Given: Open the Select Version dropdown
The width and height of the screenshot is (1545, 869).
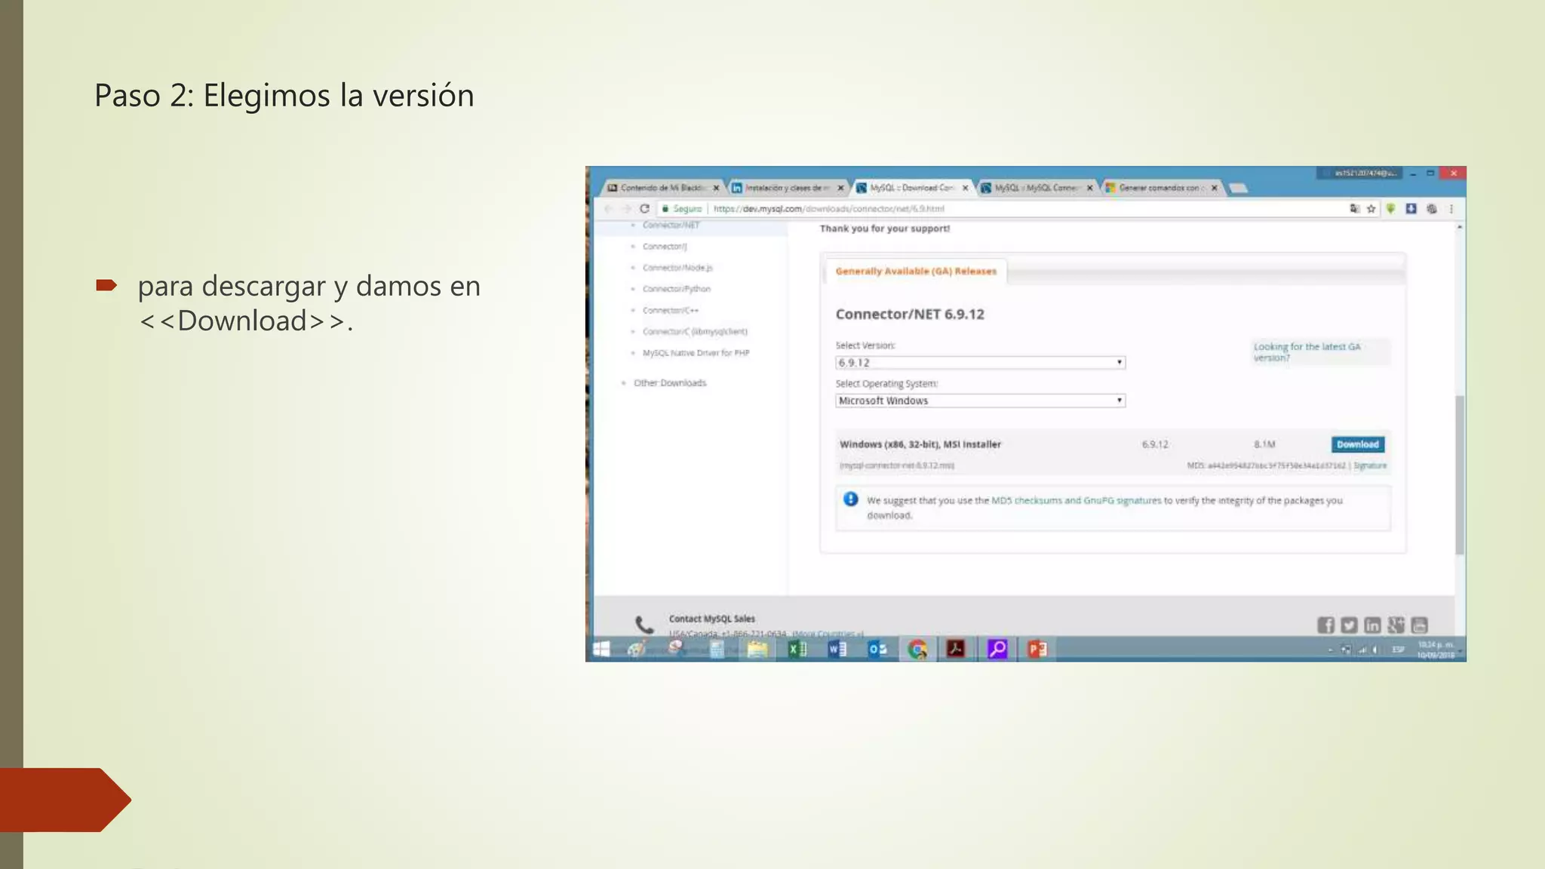Looking at the screenshot, I should click(x=979, y=363).
